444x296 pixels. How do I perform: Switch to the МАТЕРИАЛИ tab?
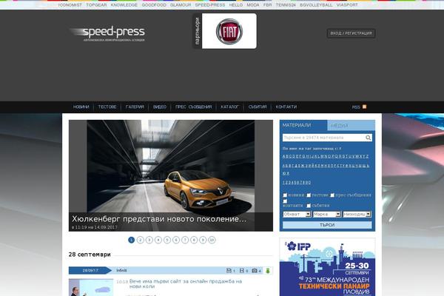pos(303,125)
